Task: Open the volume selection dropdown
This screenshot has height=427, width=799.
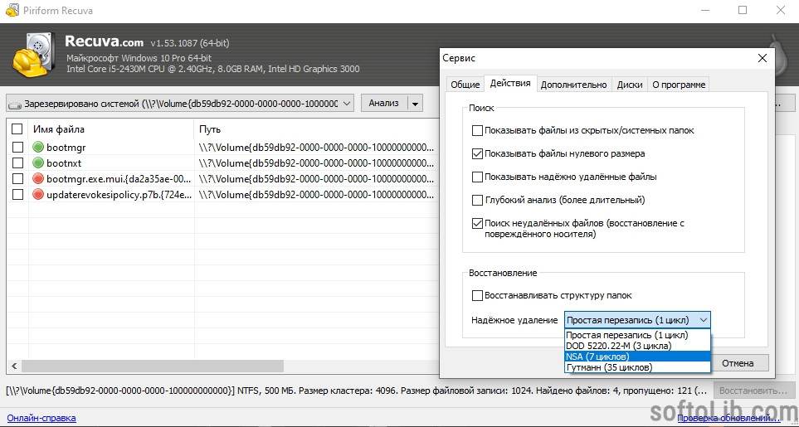Action: pyautogui.click(x=179, y=104)
